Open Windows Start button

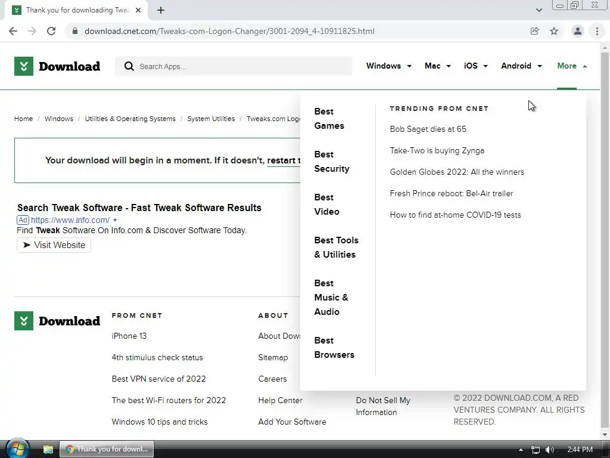[x=17, y=449]
